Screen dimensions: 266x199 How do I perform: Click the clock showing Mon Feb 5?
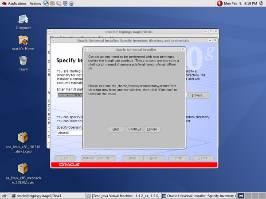[241, 4]
